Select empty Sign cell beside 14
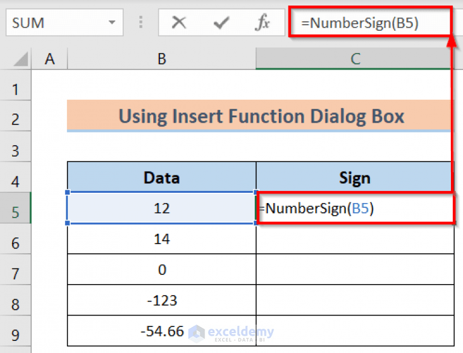 click(355, 239)
